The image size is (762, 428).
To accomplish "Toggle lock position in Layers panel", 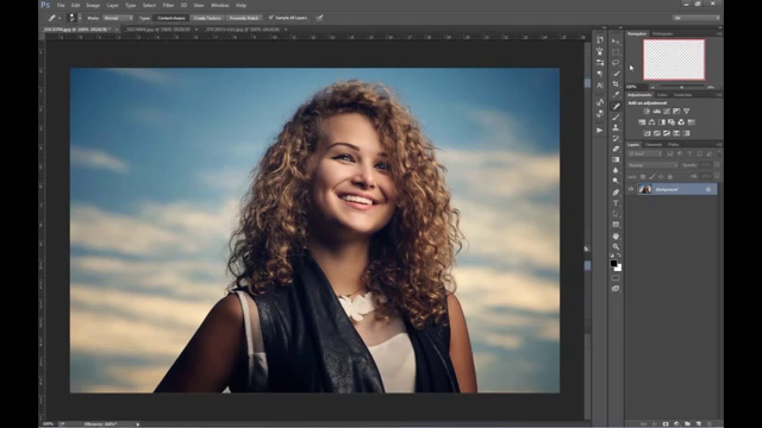I will coord(661,177).
